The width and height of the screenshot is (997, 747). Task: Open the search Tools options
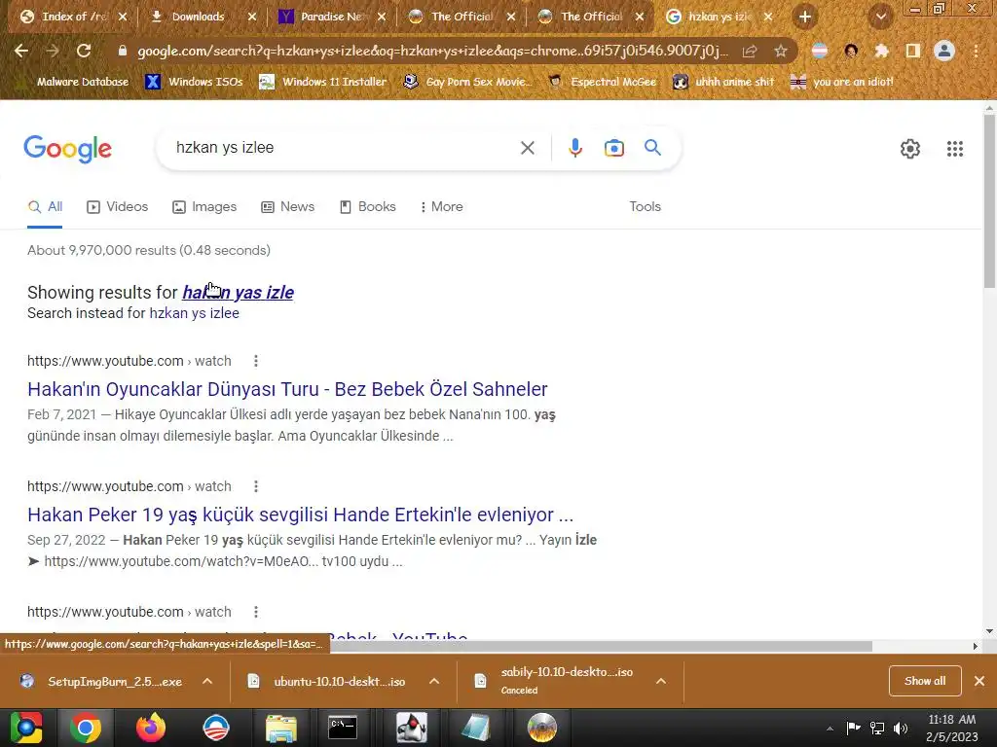pyautogui.click(x=645, y=206)
